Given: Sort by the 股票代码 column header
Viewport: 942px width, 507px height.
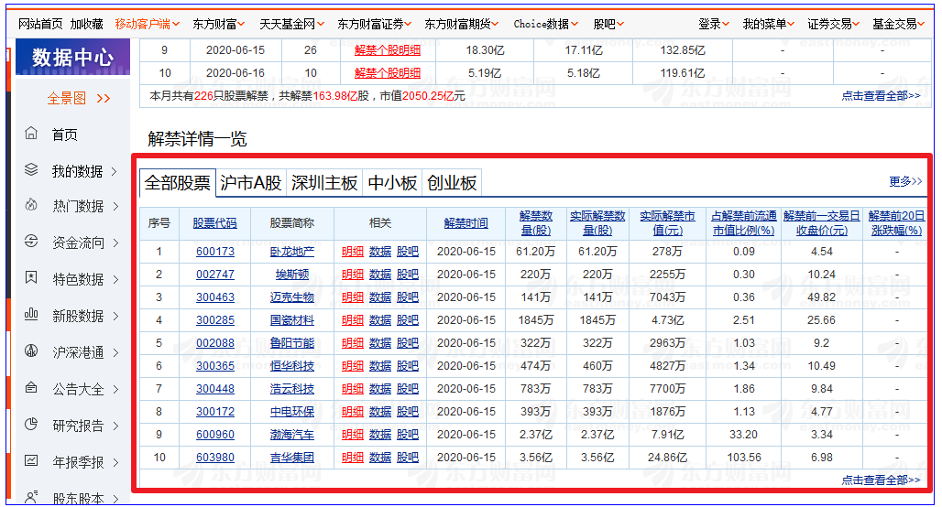Looking at the screenshot, I should click(x=214, y=223).
